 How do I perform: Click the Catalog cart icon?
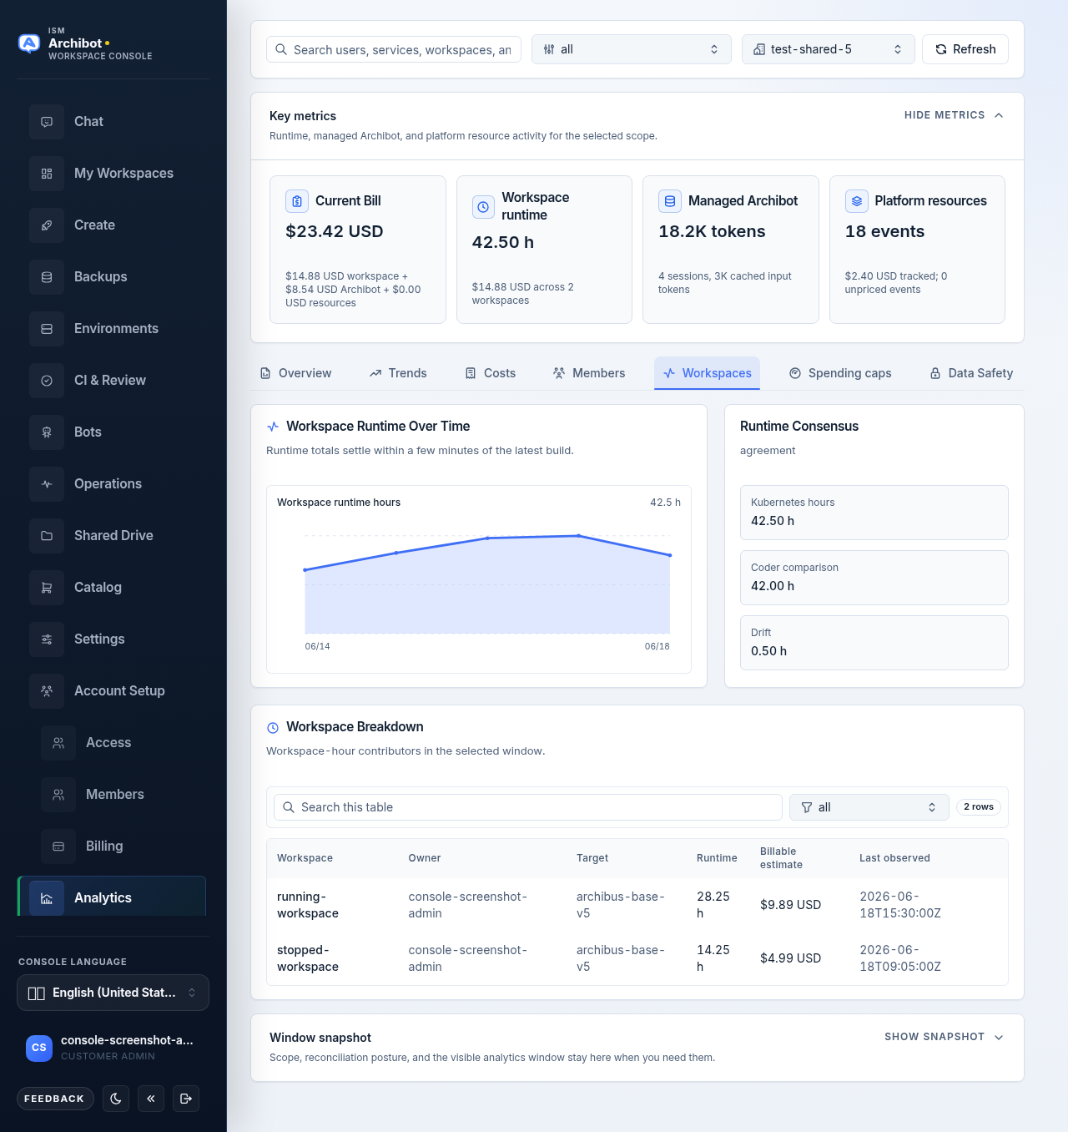tap(47, 588)
